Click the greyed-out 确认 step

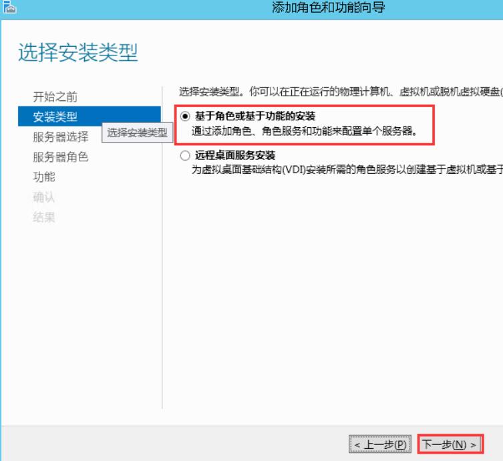[x=44, y=197]
